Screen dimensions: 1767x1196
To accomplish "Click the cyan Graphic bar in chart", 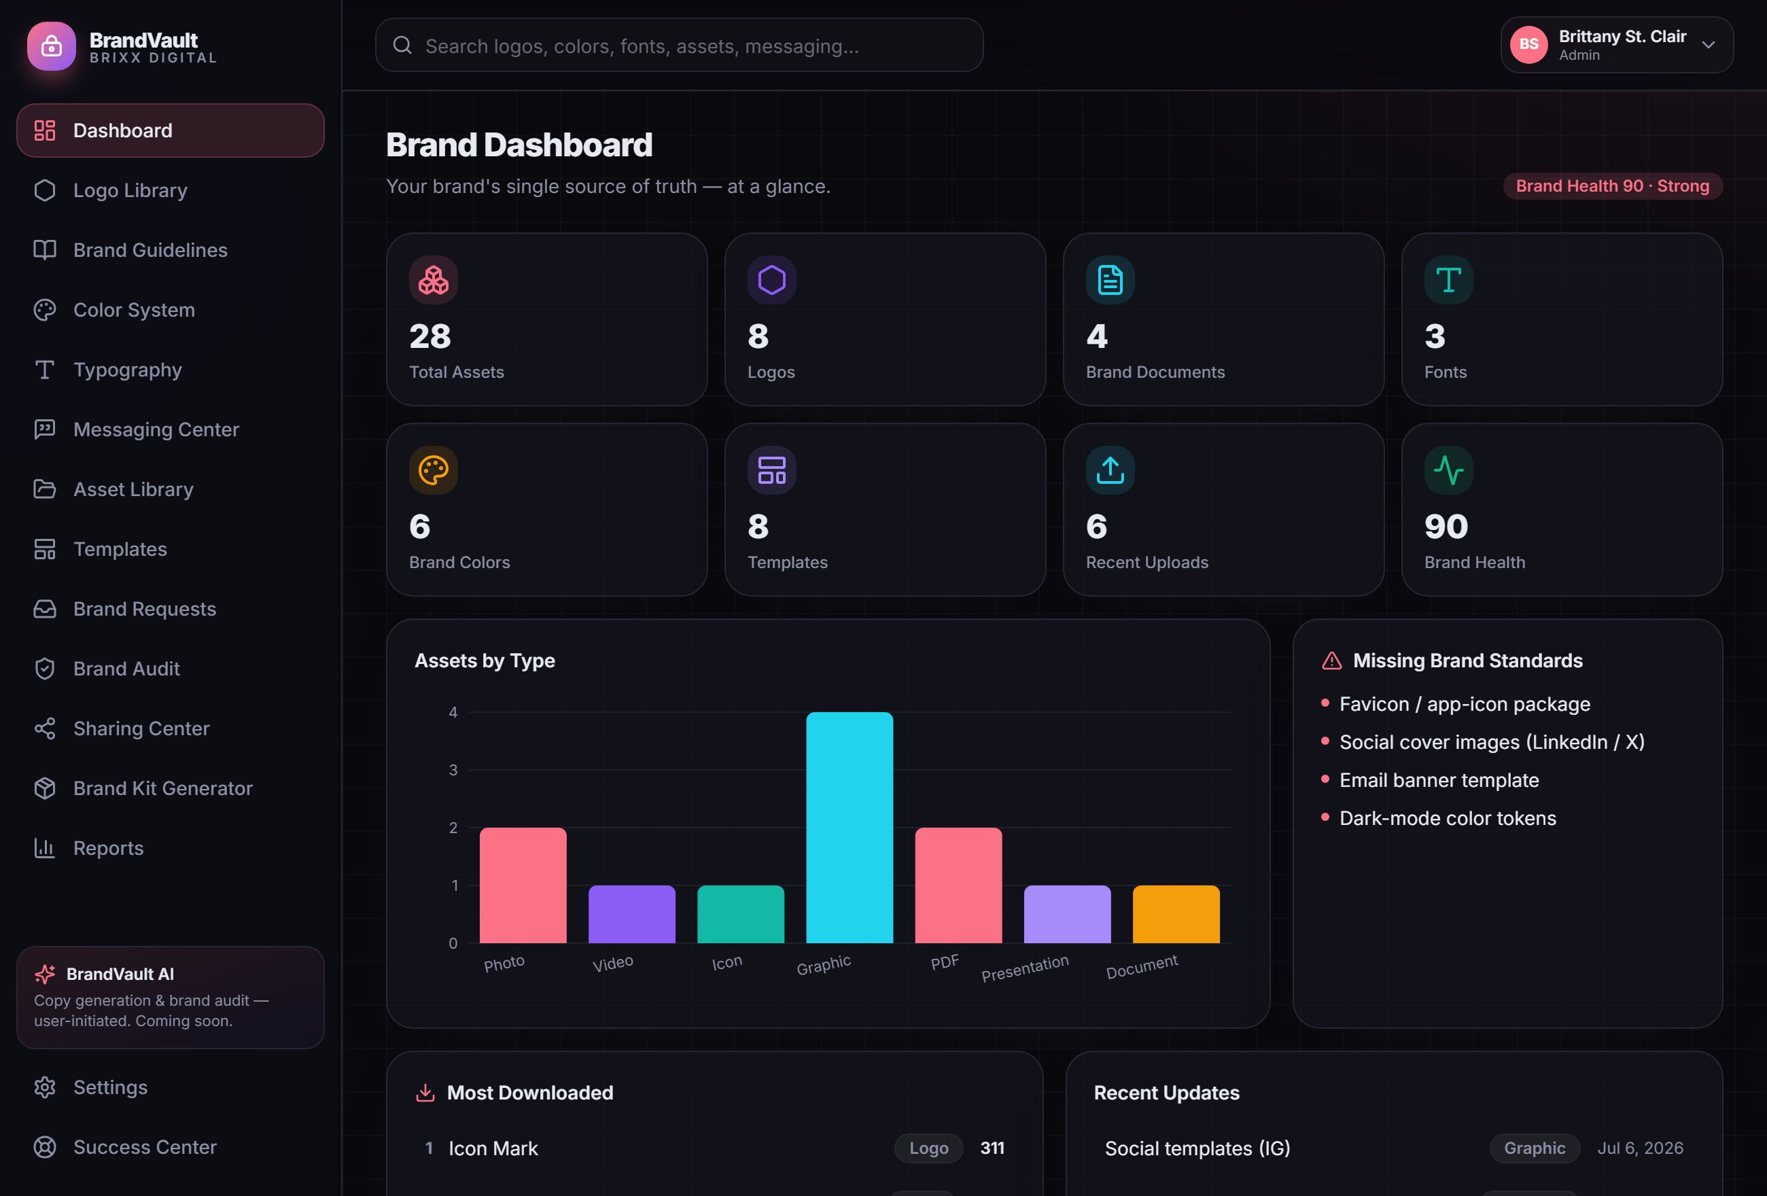I will coord(850,827).
